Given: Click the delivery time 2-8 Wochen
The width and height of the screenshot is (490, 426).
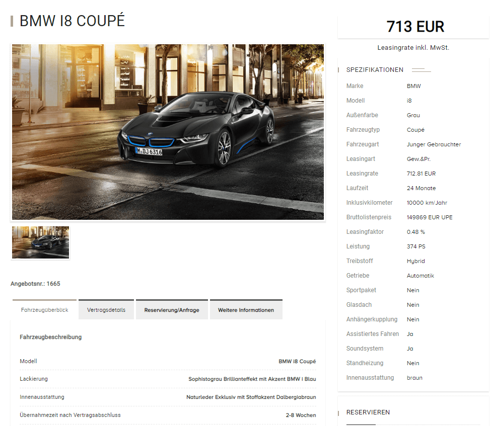Looking at the screenshot, I should click(301, 415).
